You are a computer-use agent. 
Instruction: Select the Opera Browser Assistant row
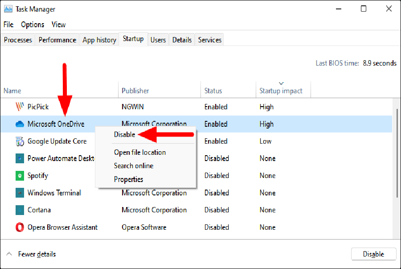click(x=62, y=227)
